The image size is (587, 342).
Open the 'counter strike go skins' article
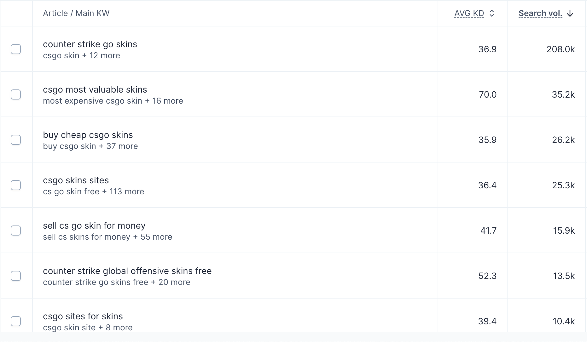click(x=90, y=44)
